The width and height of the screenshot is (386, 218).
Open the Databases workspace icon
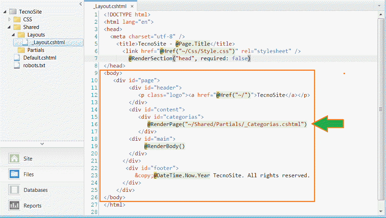(14, 190)
